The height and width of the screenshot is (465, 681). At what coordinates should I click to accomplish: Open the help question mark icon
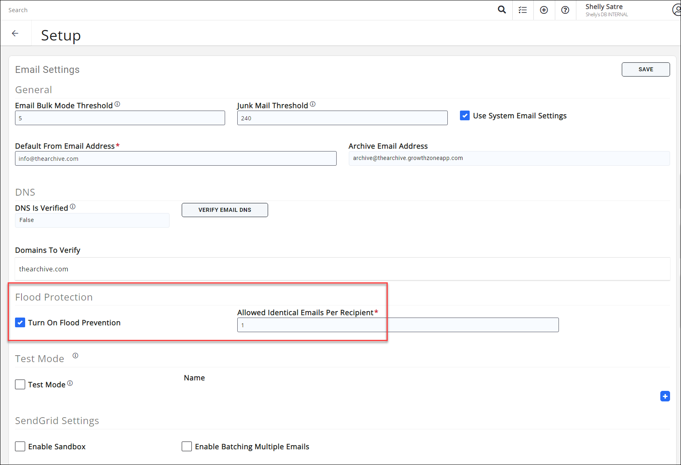point(565,10)
